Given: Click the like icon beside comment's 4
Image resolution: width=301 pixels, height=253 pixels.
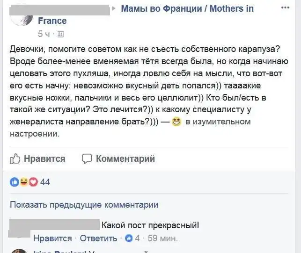Looking at the screenshot, I should click(x=128, y=238).
